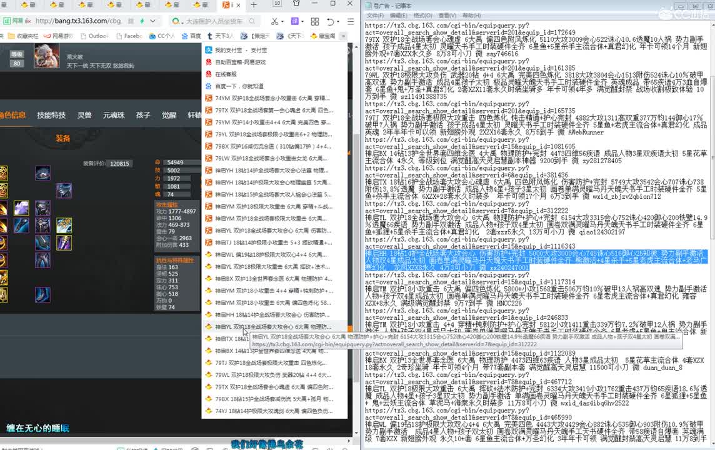Open the 元魂珠 tab

114,115
